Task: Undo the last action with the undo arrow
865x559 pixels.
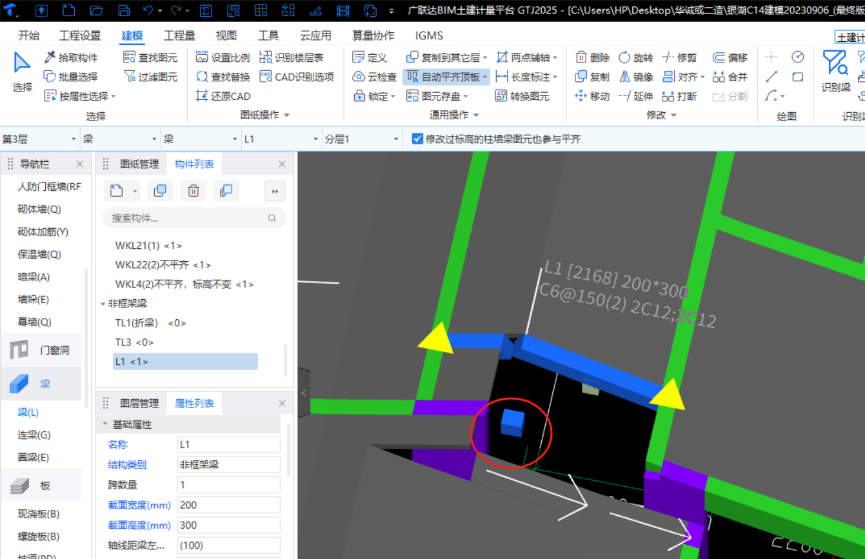Action: [x=148, y=10]
